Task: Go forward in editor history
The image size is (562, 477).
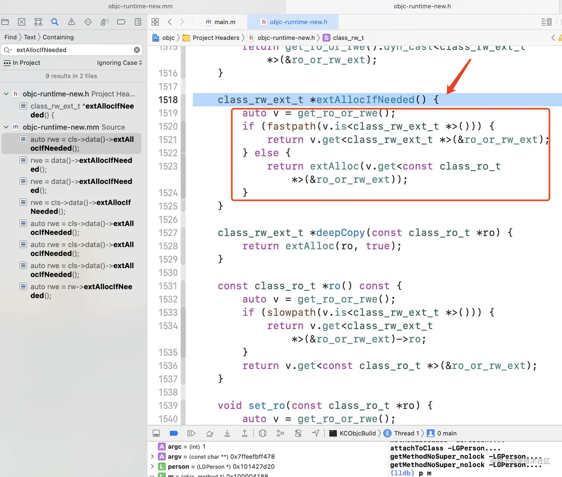Action: tap(182, 22)
